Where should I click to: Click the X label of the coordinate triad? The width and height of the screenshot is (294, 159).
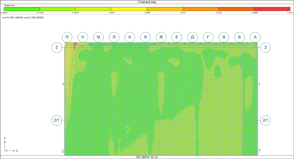point(17,151)
